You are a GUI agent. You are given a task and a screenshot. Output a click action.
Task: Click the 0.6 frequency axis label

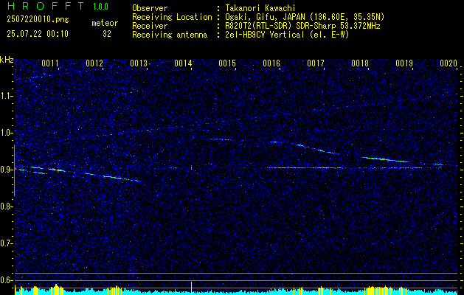coord(6,280)
